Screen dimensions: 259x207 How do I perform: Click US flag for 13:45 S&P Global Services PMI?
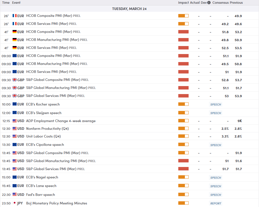(15, 169)
